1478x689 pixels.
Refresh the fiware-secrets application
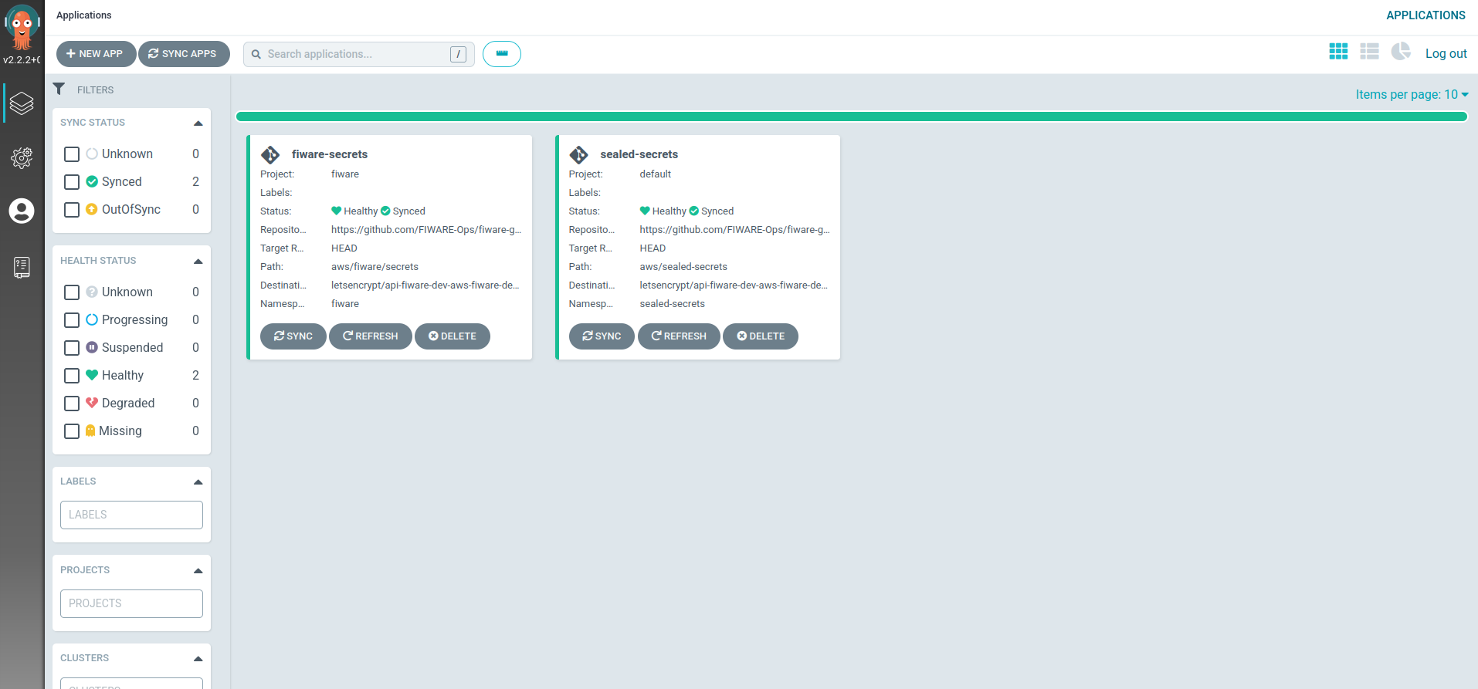pyautogui.click(x=371, y=336)
